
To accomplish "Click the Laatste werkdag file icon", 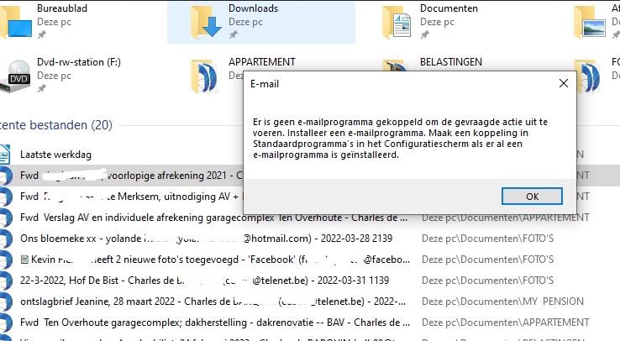I will point(7,155).
